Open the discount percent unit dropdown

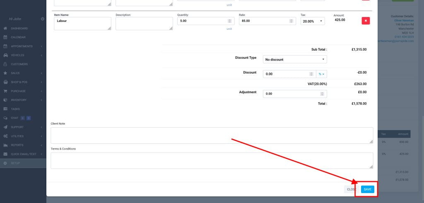click(x=321, y=74)
